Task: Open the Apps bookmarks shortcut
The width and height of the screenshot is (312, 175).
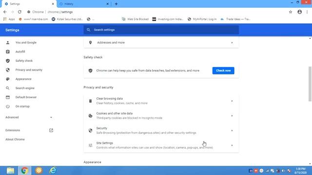Action: 9,19
